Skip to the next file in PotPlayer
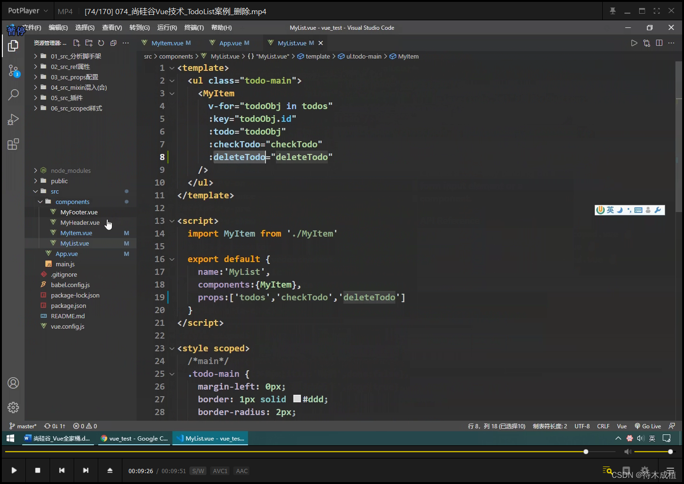 (x=85, y=470)
